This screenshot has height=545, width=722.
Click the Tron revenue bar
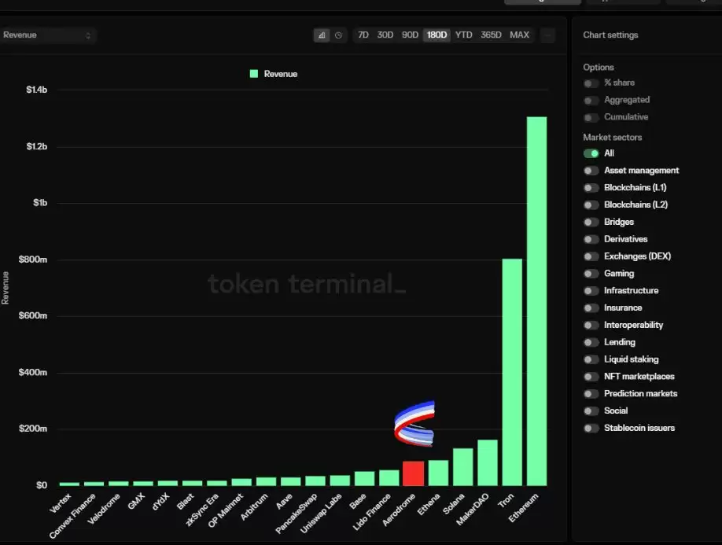[x=512, y=371]
